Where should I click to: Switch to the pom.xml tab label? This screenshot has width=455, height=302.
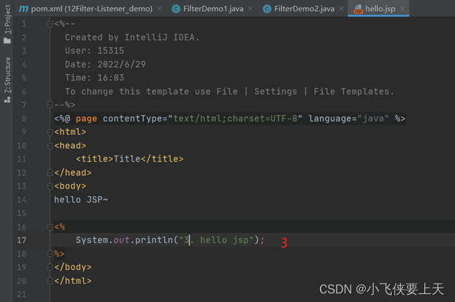click(91, 9)
